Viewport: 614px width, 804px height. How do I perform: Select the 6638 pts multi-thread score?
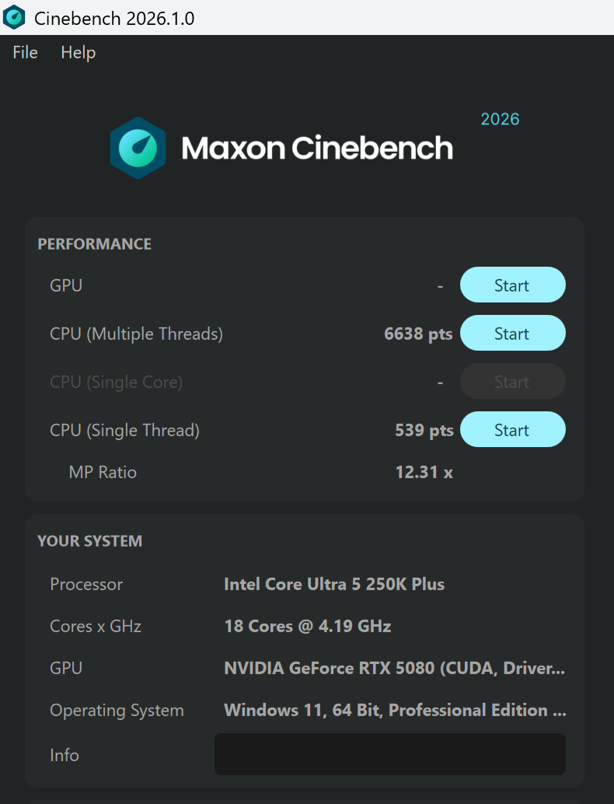coord(418,333)
